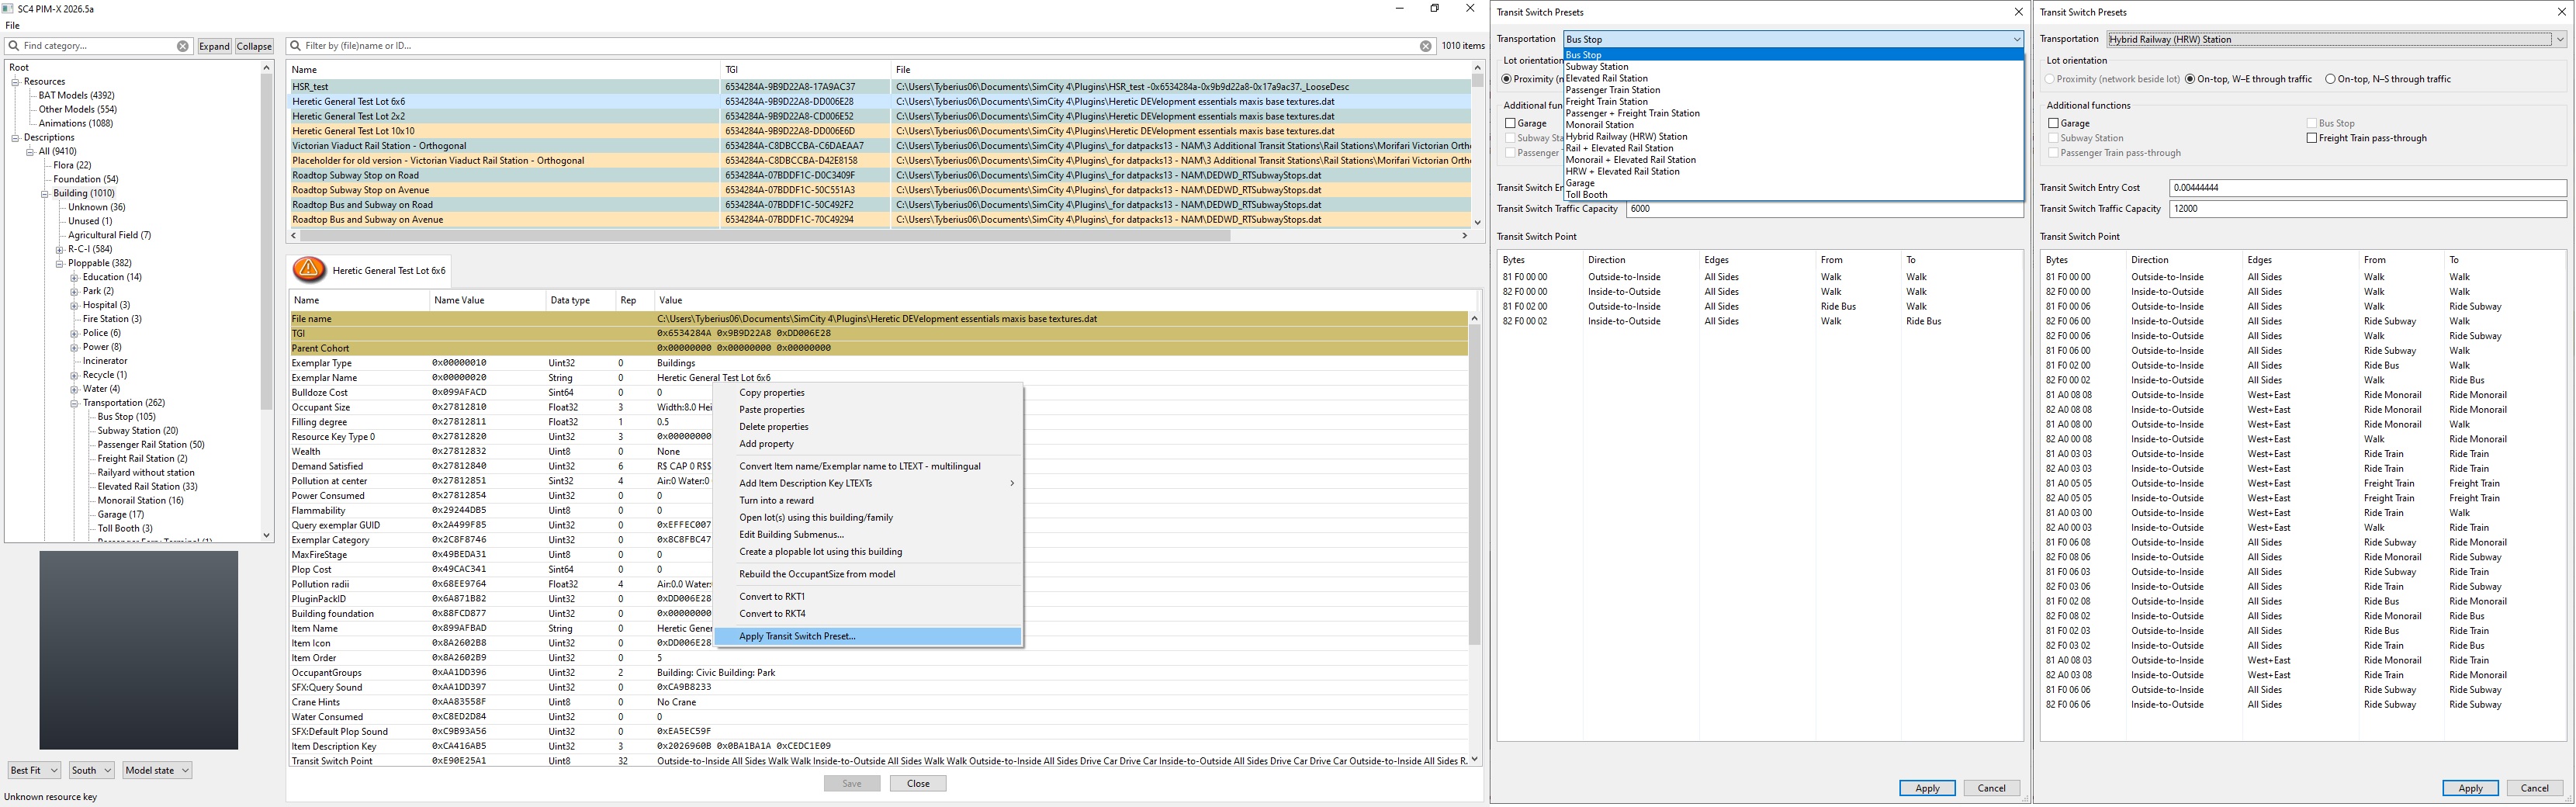Screen dimensions: 2576x807
Task: Click the Traffic Capacity field showing 12000
Action: [2367, 209]
